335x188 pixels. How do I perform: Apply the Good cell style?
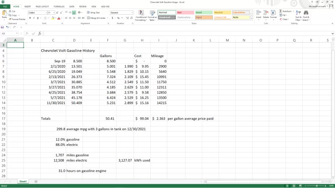203,13
